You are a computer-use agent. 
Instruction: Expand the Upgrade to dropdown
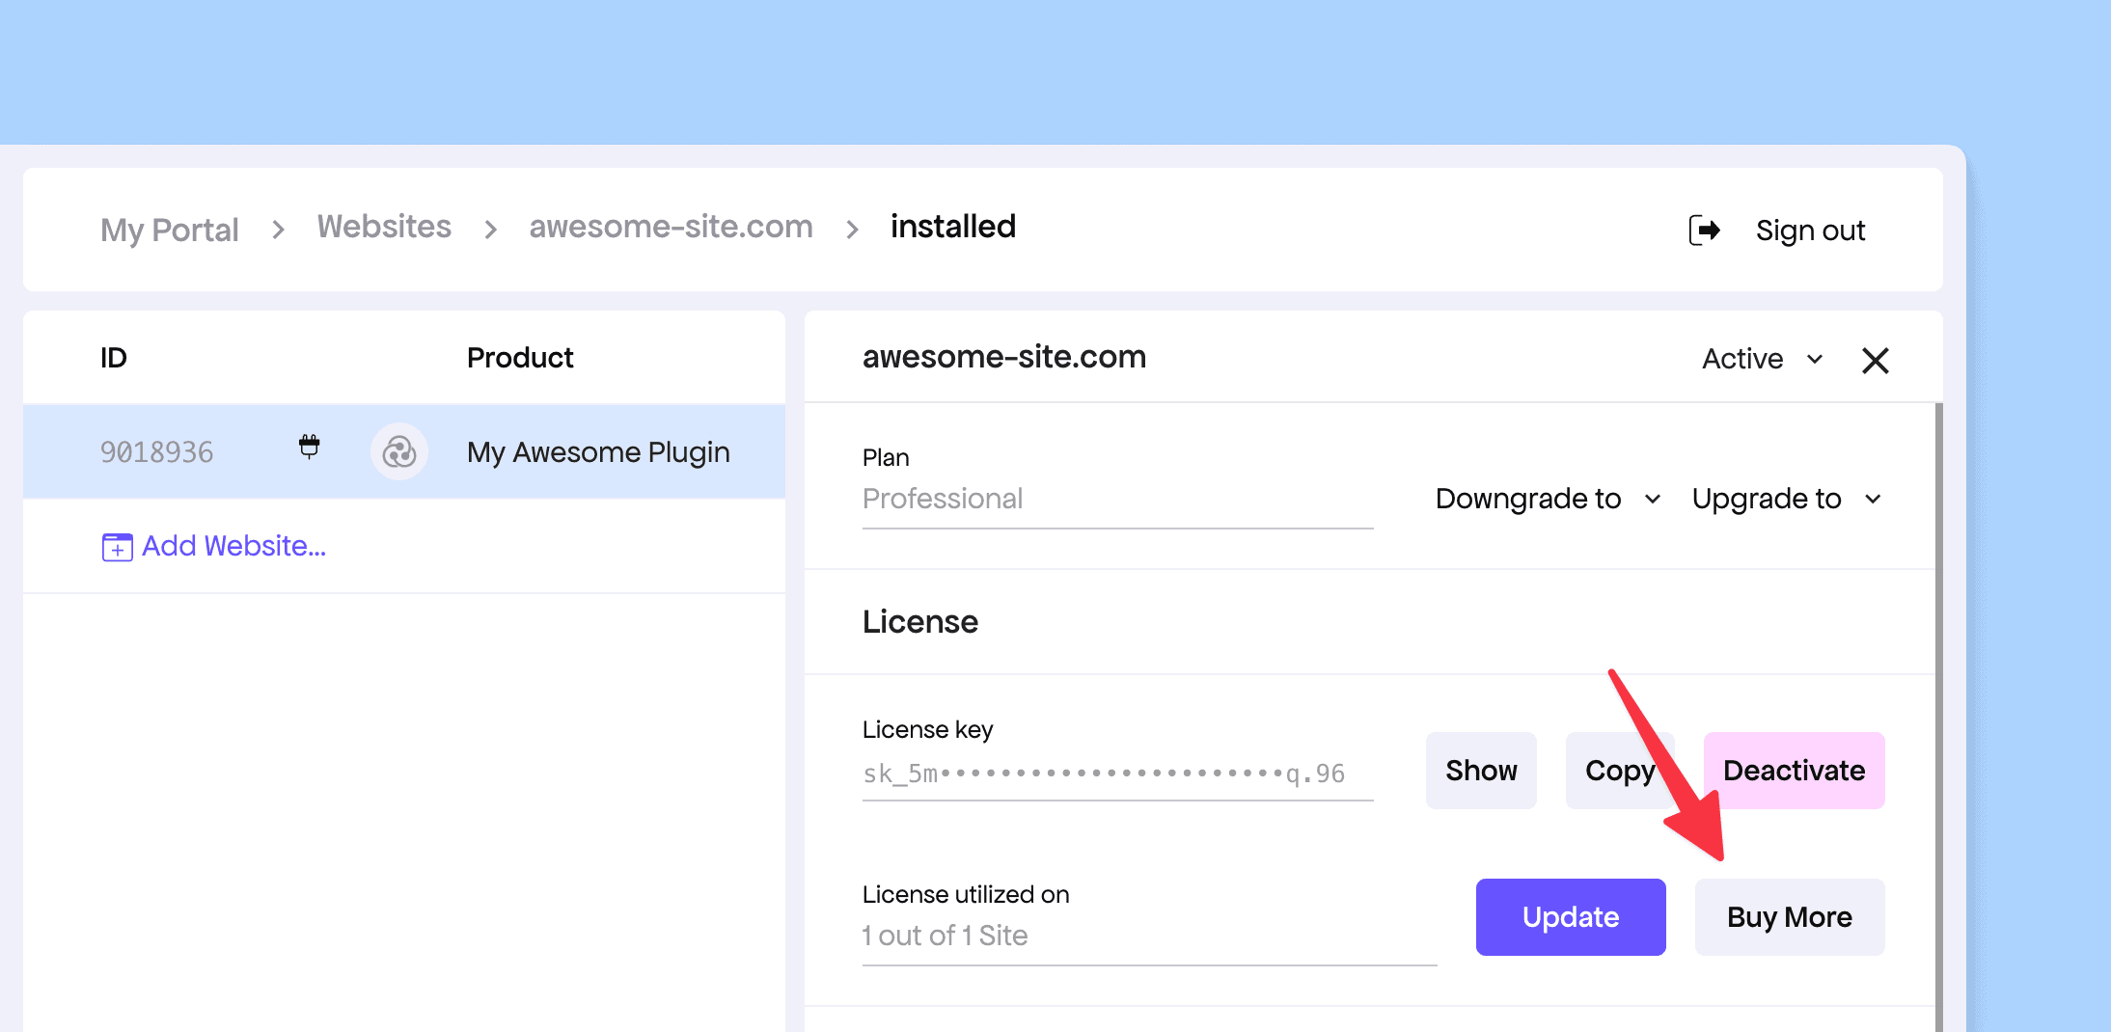click(1786, 499)
